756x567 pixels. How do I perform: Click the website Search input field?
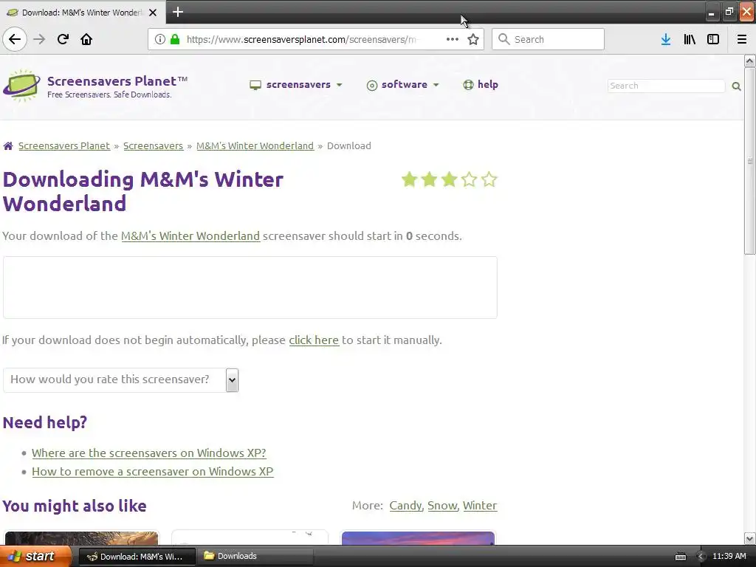(666, 86)
